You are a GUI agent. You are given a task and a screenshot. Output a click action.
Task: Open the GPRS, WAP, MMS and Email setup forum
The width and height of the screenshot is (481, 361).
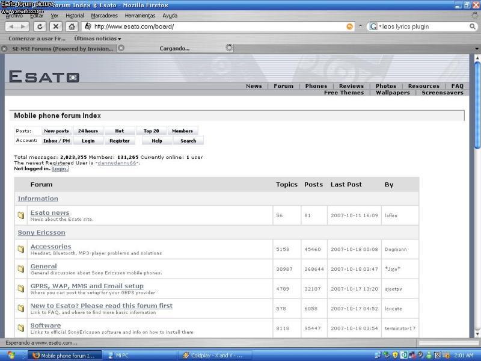click(x=87, y=286)
